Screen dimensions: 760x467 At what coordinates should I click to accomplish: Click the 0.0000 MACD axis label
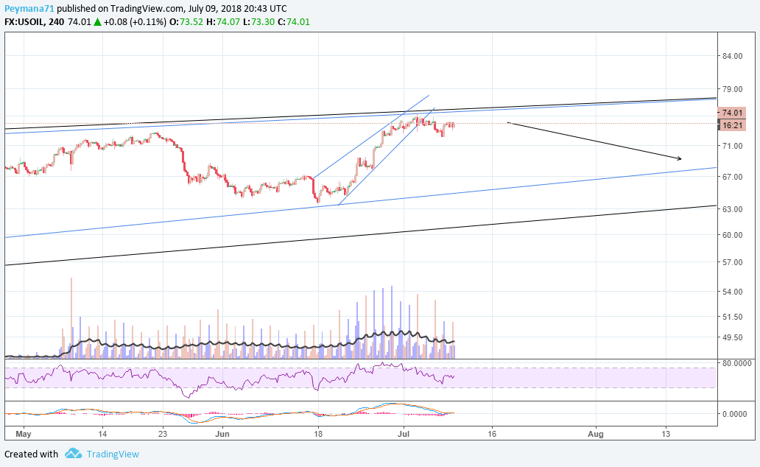(735, 414)
